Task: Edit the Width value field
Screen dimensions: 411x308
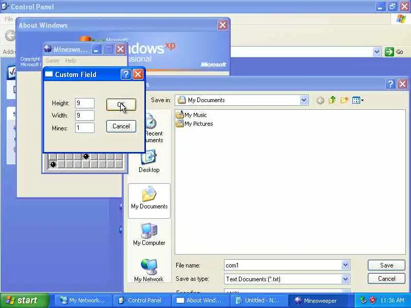Action: [85, 115]
